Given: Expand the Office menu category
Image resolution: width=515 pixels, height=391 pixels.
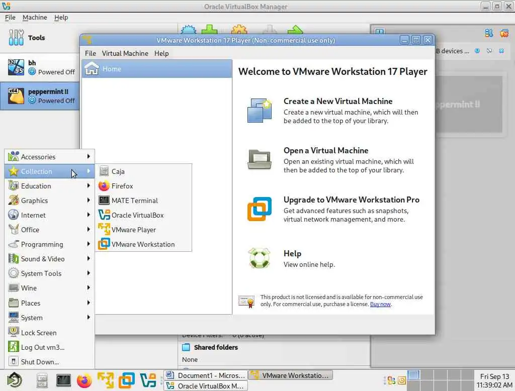Looking at the screenshot, I should [x=49, y=230].
